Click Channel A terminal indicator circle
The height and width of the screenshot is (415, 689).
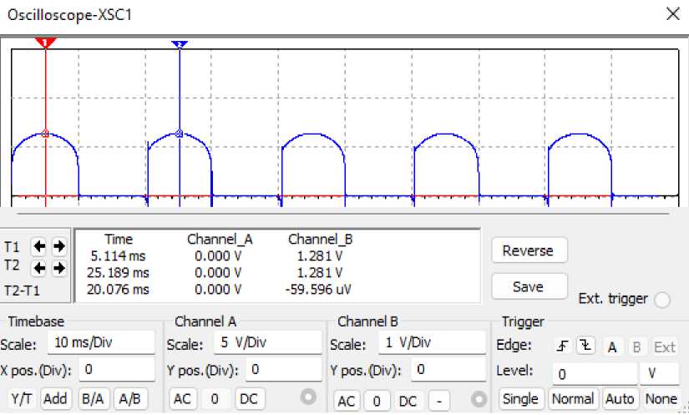click(308, 397)
